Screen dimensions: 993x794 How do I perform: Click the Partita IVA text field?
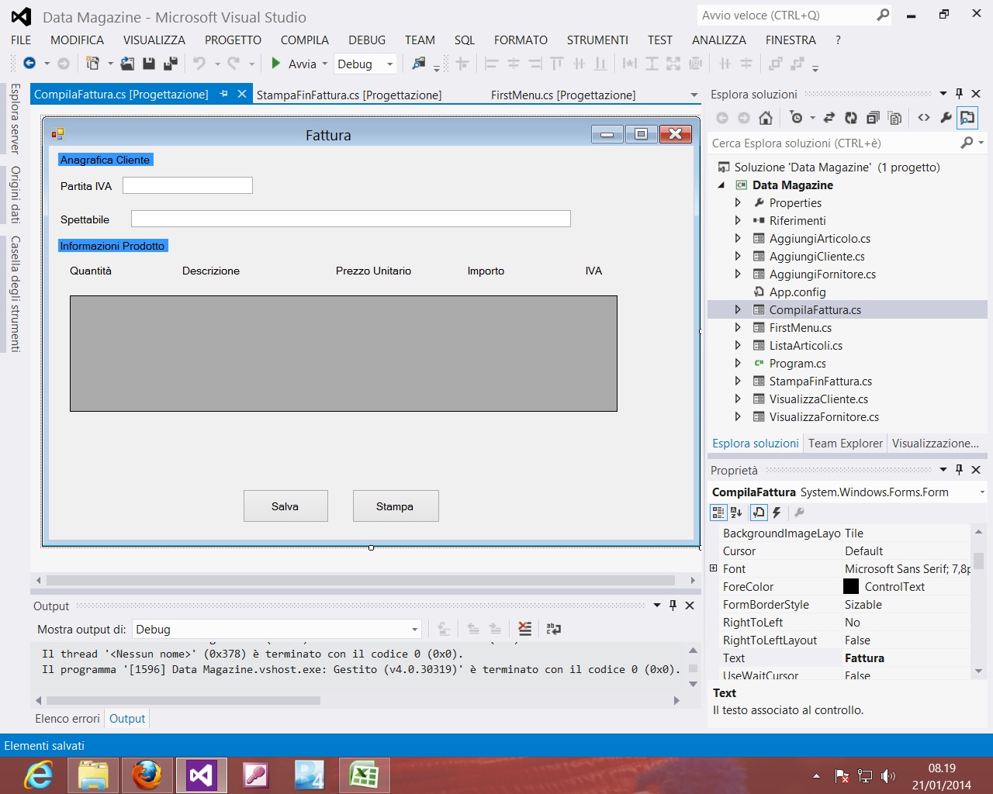[188, 185]
